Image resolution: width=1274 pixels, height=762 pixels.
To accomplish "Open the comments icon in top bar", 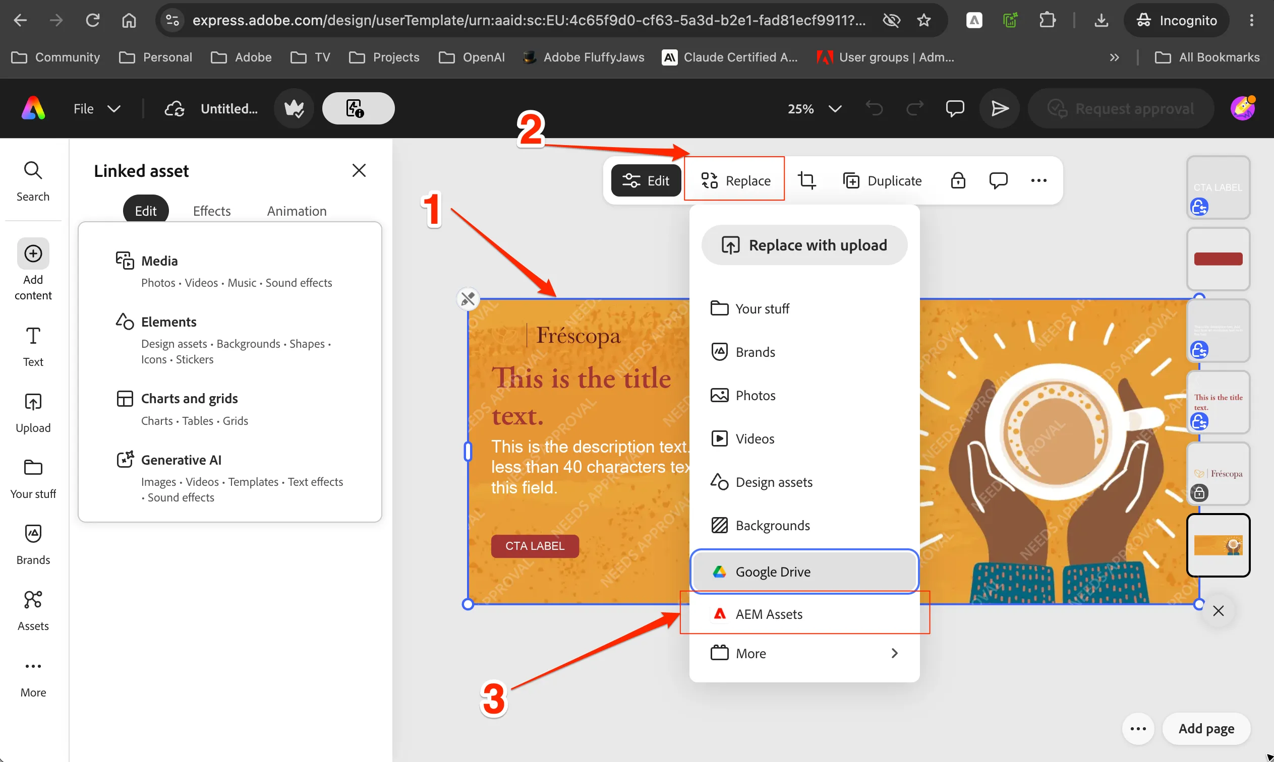I will (954, 108).
